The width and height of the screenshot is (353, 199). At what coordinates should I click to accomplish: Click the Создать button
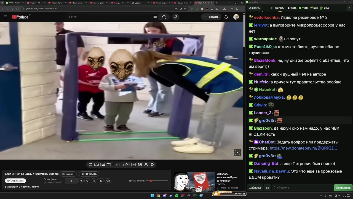click(x=211, y=17)
